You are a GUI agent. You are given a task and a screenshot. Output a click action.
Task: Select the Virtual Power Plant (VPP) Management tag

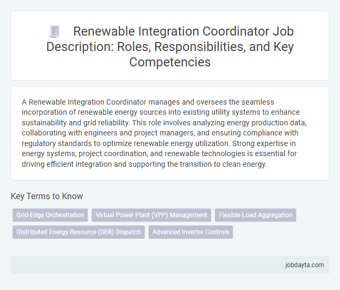[151, 215]
